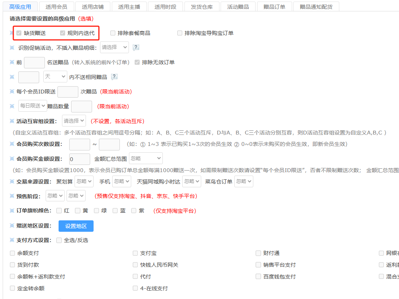Focus the 会员购买金额设置 amount field

(80, 159)
